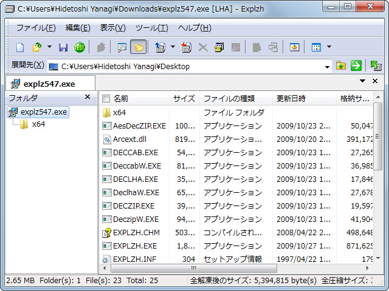389x291 pixels.
Task: Click the grayed edit pencil icon
Action: 235,47
